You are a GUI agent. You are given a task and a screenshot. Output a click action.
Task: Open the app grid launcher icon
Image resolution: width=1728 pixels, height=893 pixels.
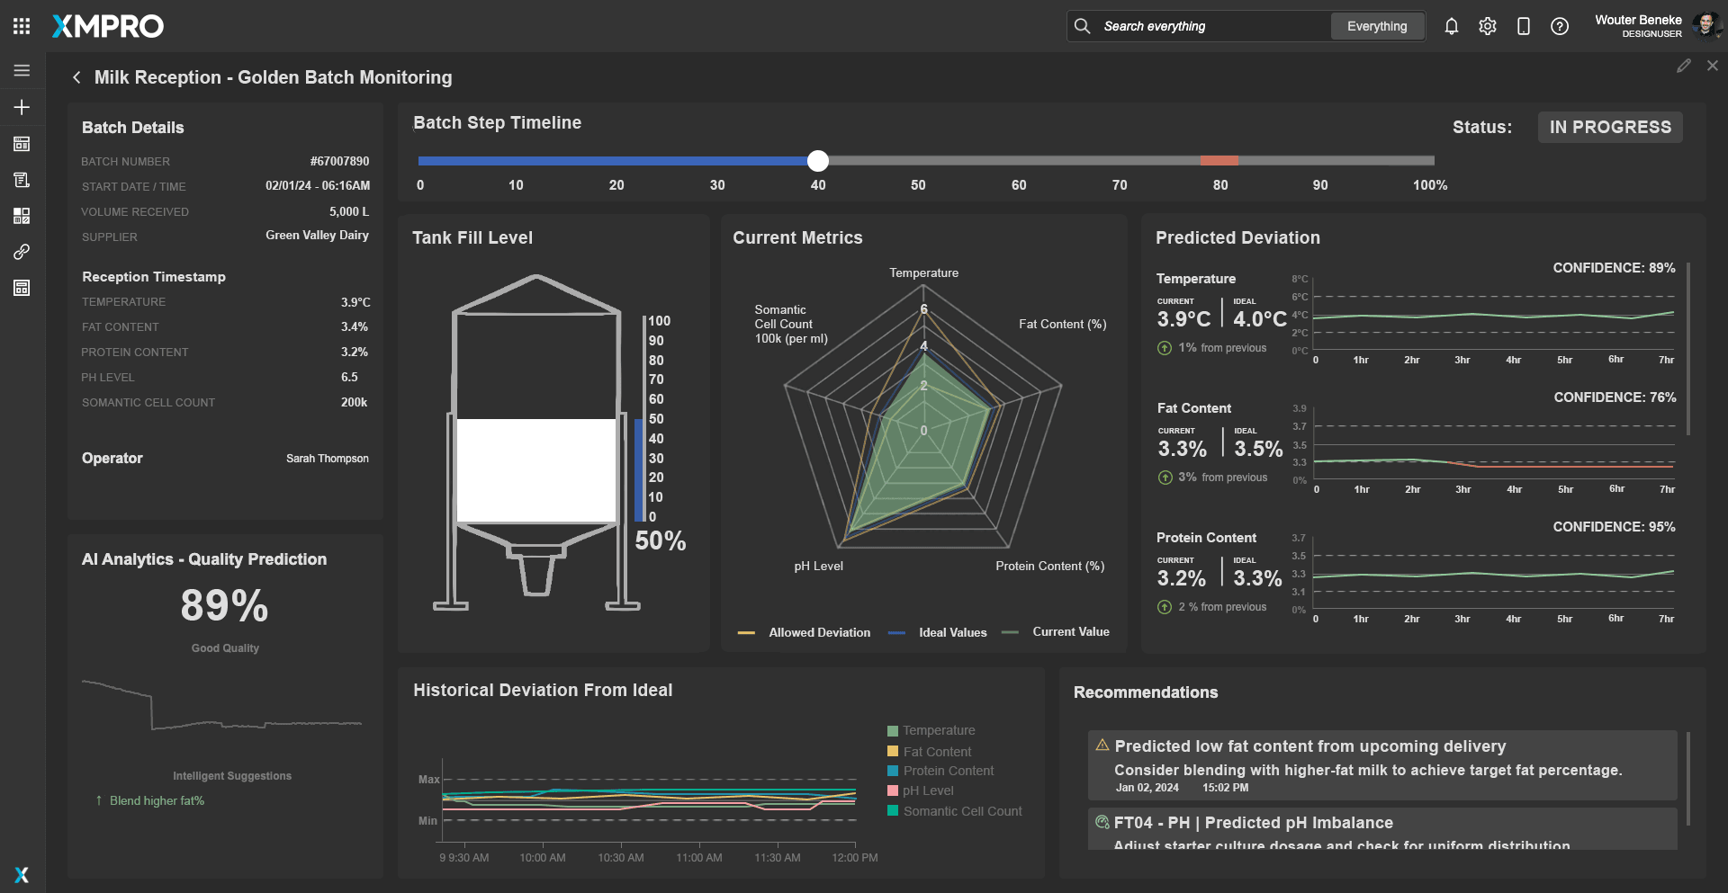pyautogui.click(x=22, y=26)
